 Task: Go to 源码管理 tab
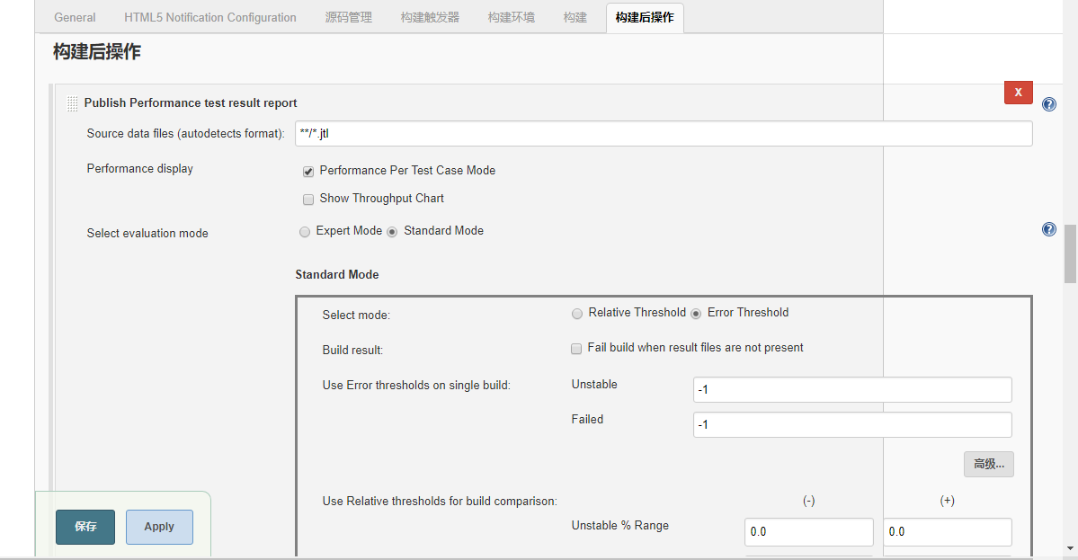pyautogui.click(x=348, y=17)
